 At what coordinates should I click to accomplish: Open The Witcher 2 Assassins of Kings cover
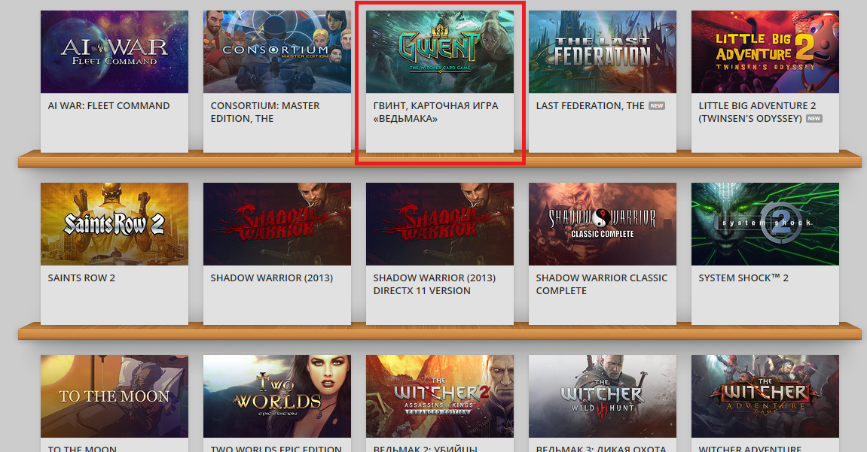440,396
